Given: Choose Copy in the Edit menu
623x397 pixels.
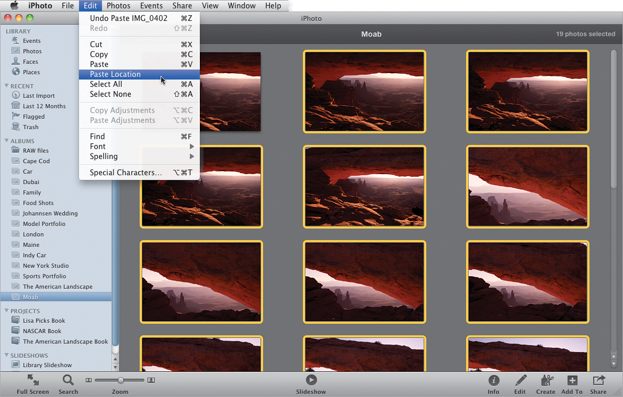Looking at the screenshot, I should (139, 54).
